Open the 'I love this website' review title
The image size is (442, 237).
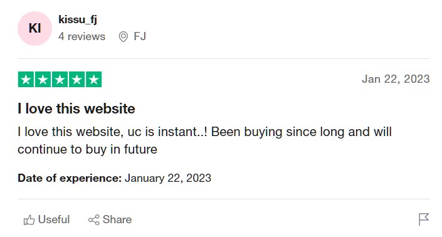point(76,108)
